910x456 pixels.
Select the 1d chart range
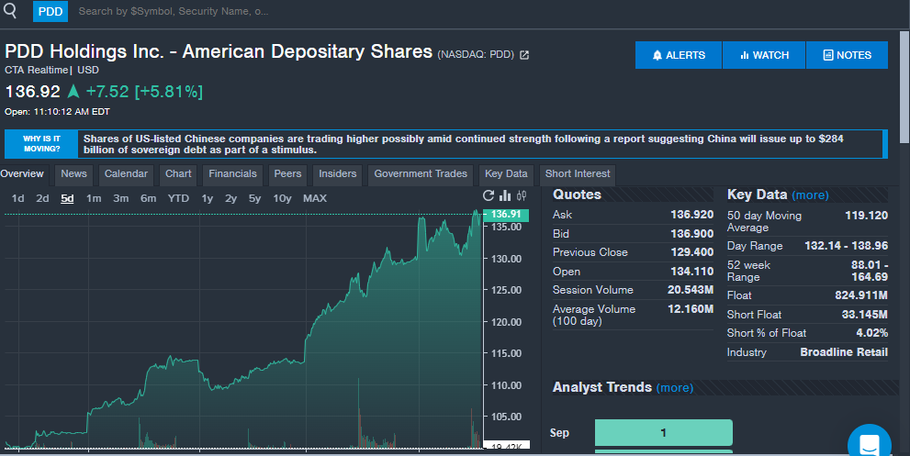18,198
